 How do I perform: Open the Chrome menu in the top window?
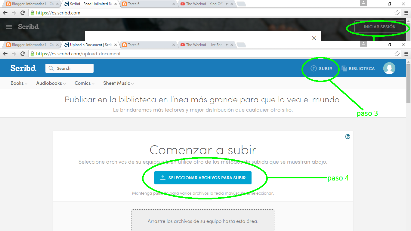tap(406, 13)
